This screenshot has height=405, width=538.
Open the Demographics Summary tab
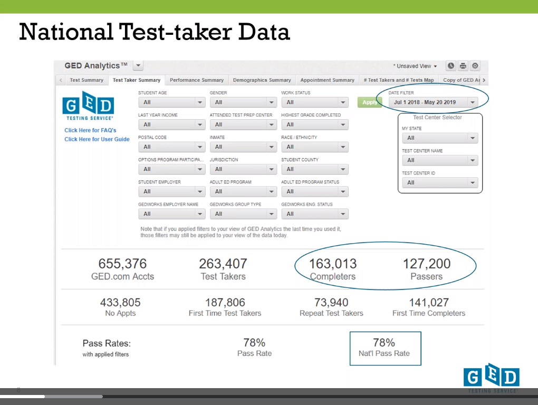coord(262,80)
